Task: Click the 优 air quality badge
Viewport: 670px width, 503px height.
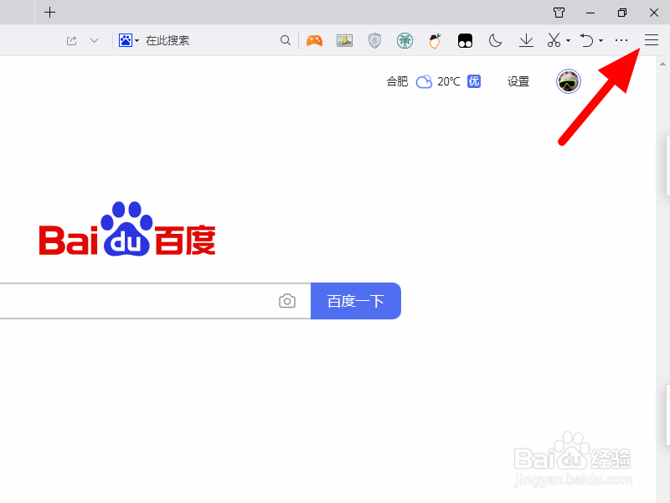Action: (474, 81)
